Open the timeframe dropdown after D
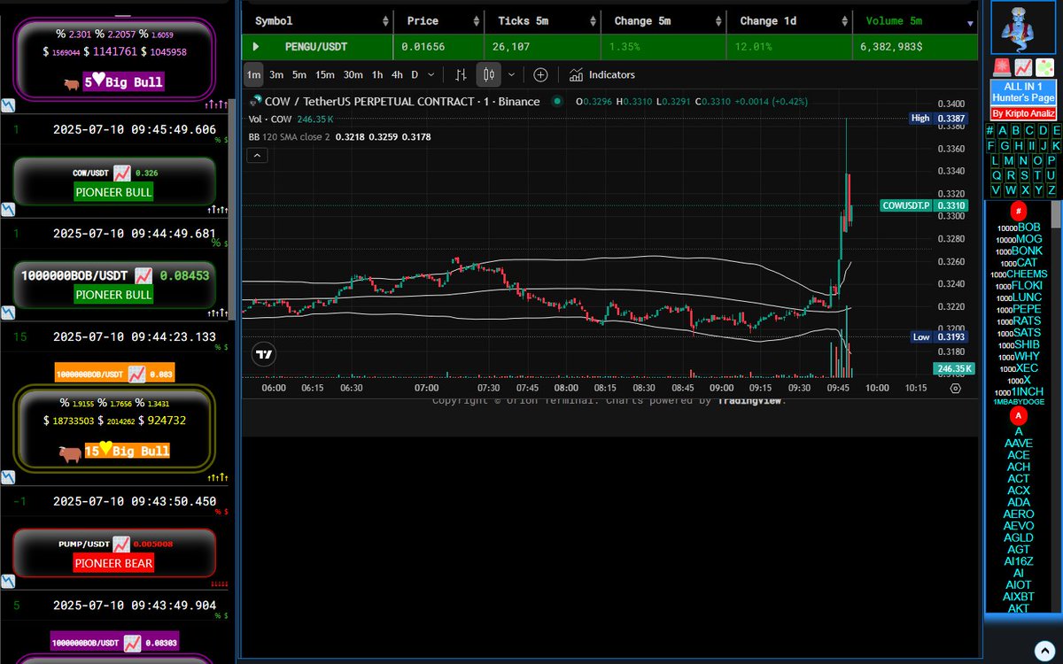The width and height of the screenshot is (1063, 664). click(431, 74)
